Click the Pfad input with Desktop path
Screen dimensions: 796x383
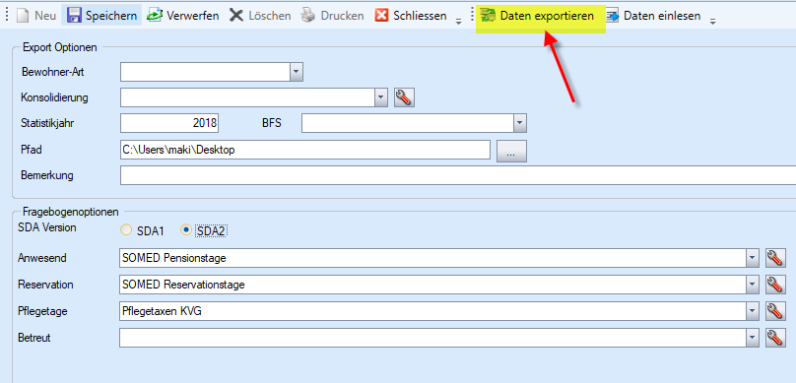coord(305,151)
